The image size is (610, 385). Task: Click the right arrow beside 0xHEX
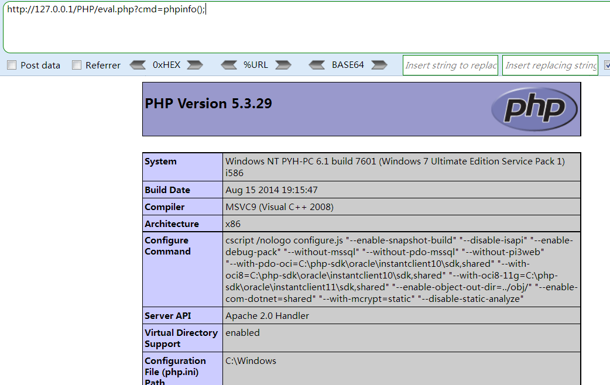point(195,65)
